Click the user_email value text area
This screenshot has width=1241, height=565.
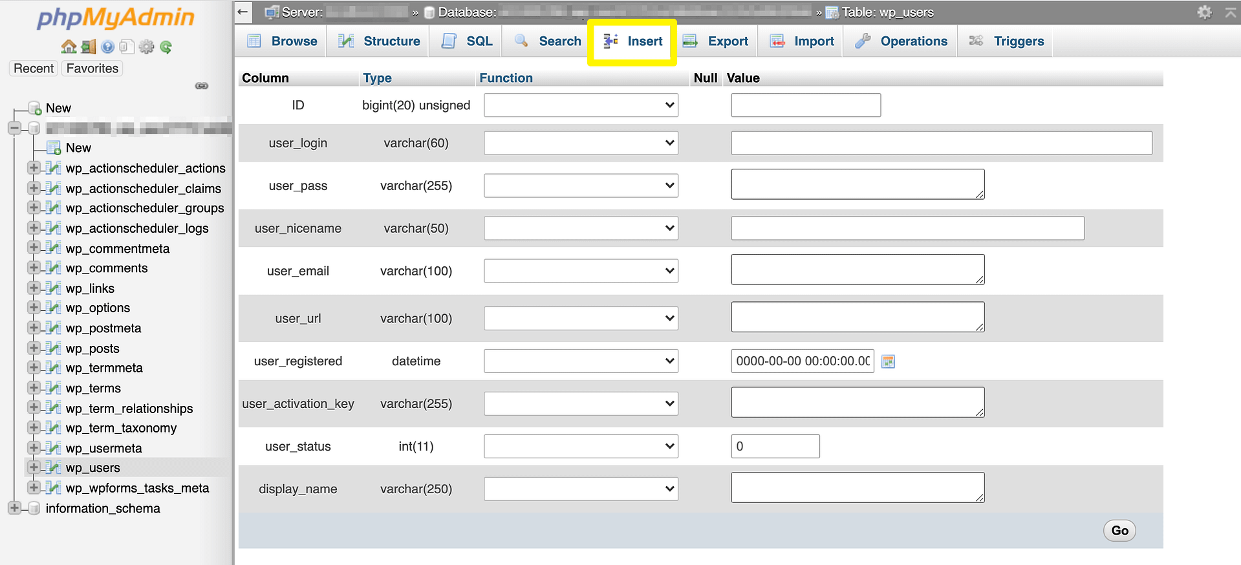(x=858, y=270)
